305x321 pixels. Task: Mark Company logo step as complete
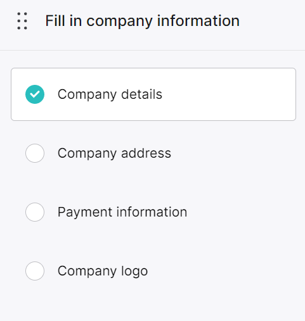pos(35,271)
